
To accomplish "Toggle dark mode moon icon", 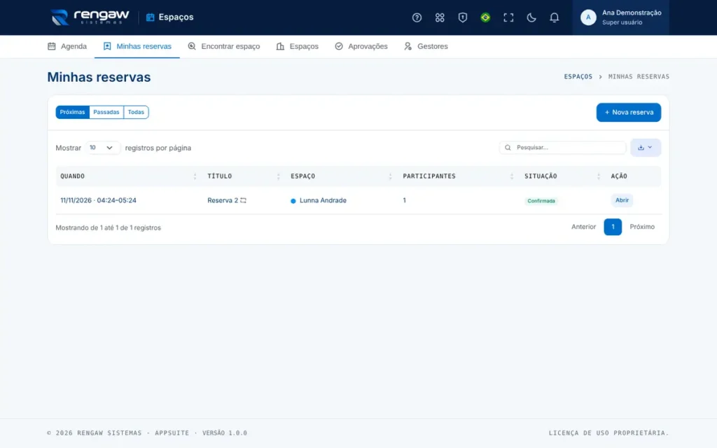I will (x=531, y=17).
